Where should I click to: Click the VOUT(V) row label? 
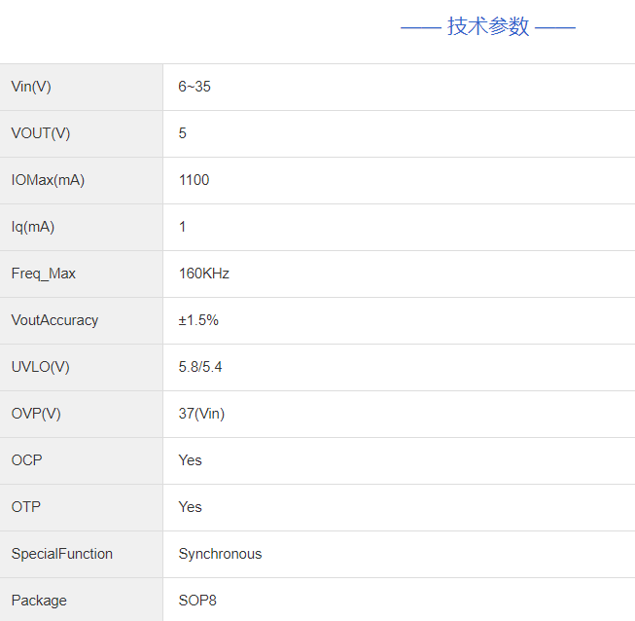tap(41, 133)
